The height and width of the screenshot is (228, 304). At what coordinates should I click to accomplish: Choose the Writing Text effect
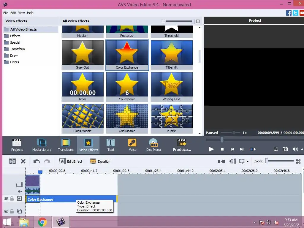(x=172, y=87)
